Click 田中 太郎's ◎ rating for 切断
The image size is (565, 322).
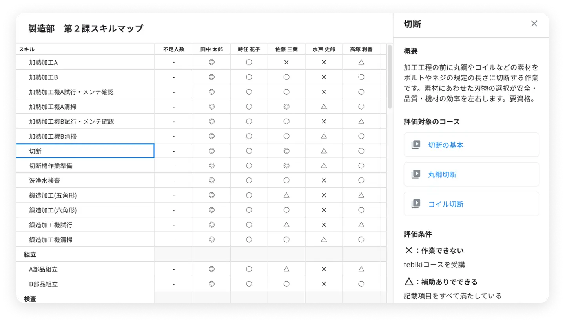pos(211,151)
